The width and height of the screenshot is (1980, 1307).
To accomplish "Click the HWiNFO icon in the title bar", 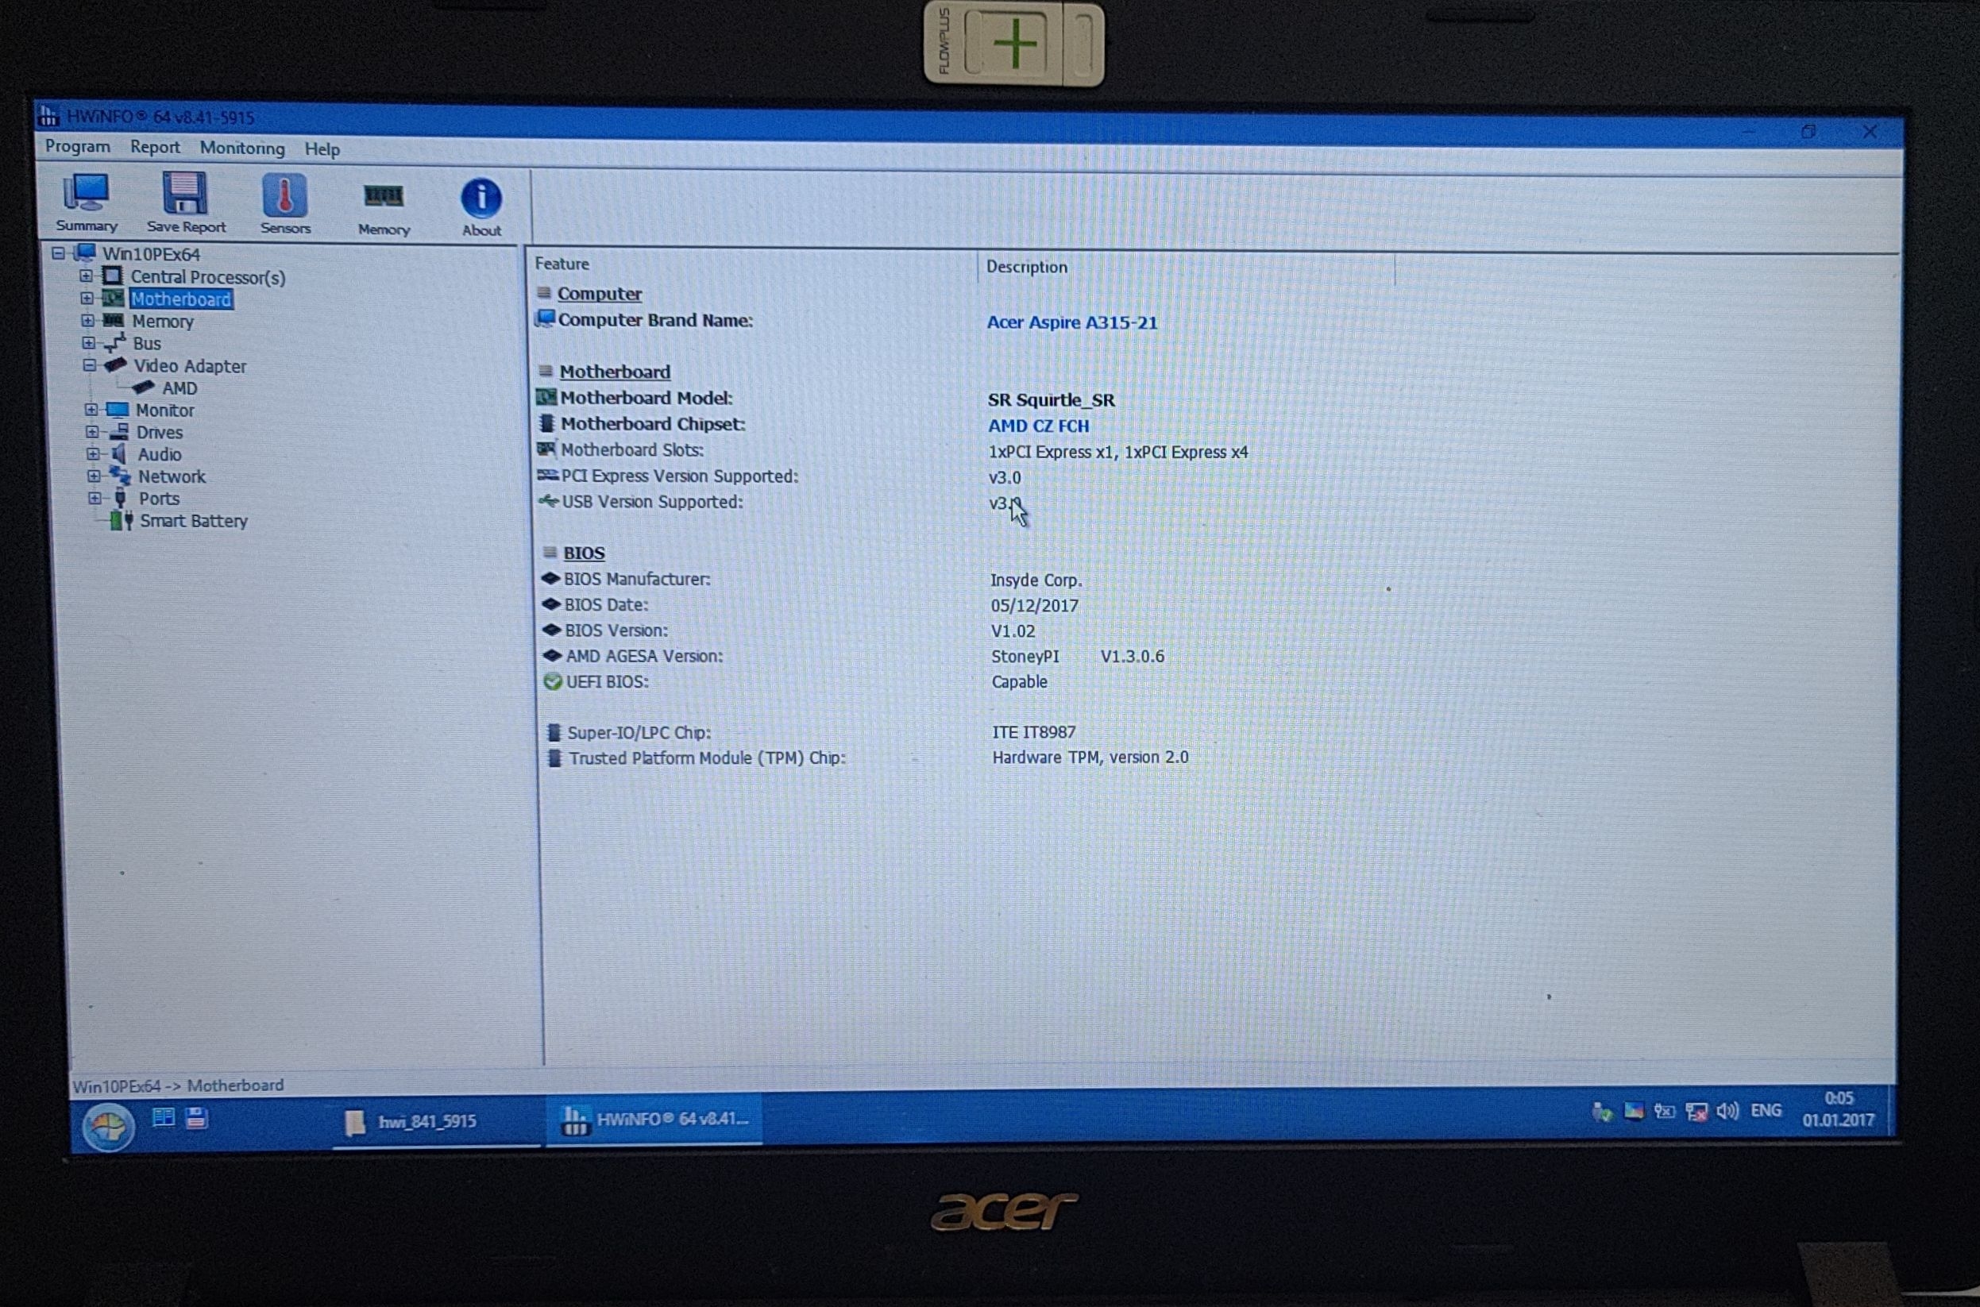I will [x=48, y=115].
